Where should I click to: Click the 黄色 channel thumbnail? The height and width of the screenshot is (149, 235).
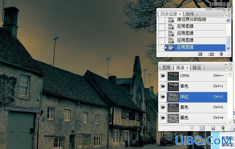pyautogui.click(x=173, y=108)
